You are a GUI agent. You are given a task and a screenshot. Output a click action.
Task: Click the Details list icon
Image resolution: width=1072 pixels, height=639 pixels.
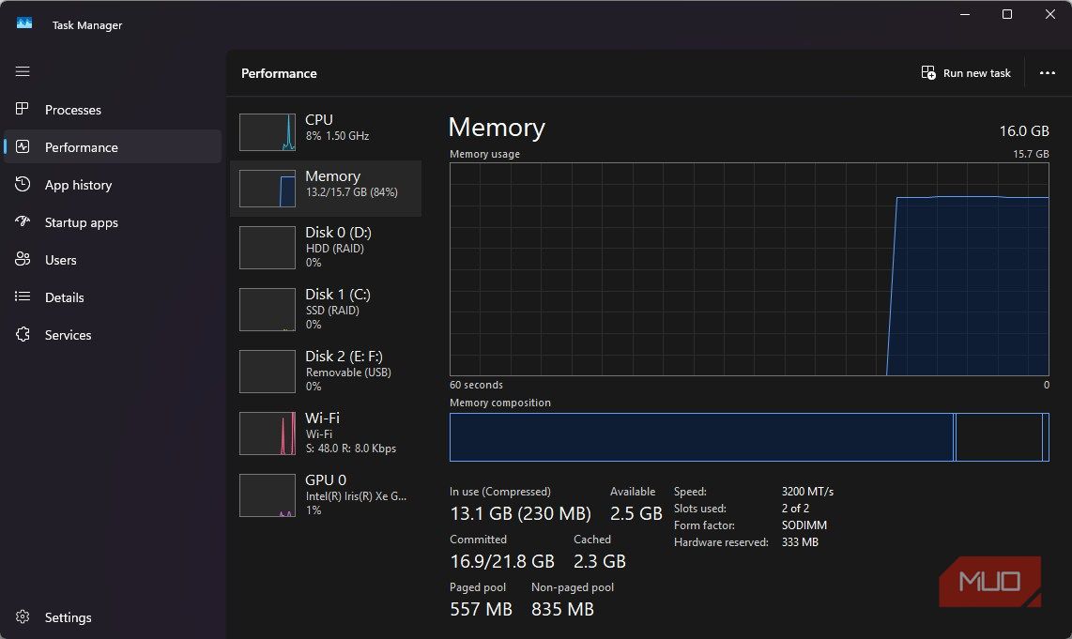tap(23, 297)
